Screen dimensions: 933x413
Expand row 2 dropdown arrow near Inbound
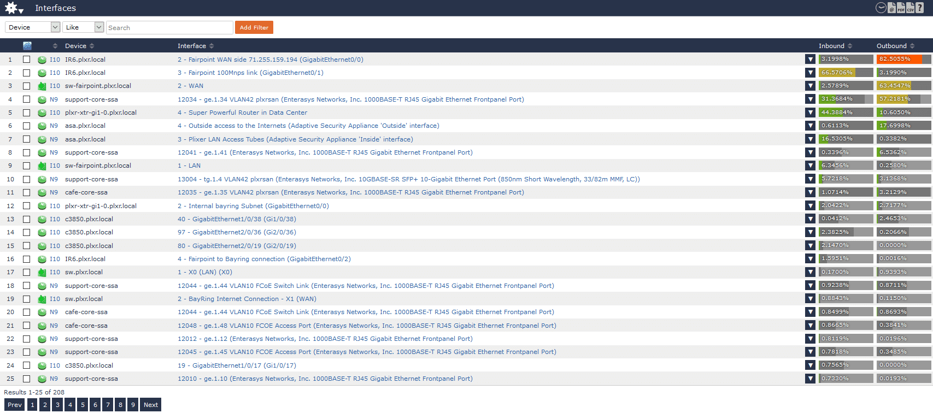tap(810, 73)
